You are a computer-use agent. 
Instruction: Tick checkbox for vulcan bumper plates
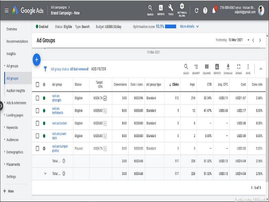point(37,148)
